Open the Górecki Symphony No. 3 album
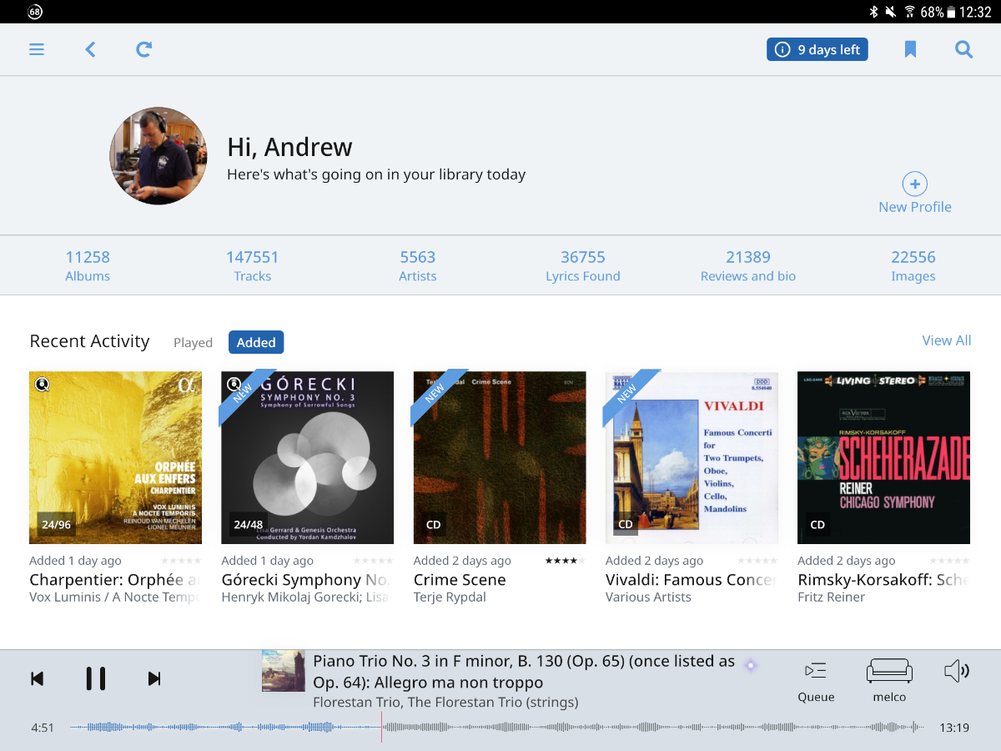Screen dimensions: 1001x751 (307, 457)
